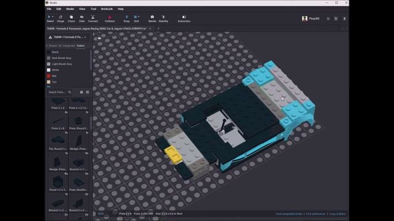This screenshot has height=221, width=394.
Task: Choose the Connect tool
Action: tap(93, 18)
